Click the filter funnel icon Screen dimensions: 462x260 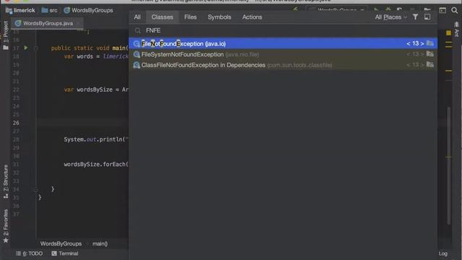[415, 17]
